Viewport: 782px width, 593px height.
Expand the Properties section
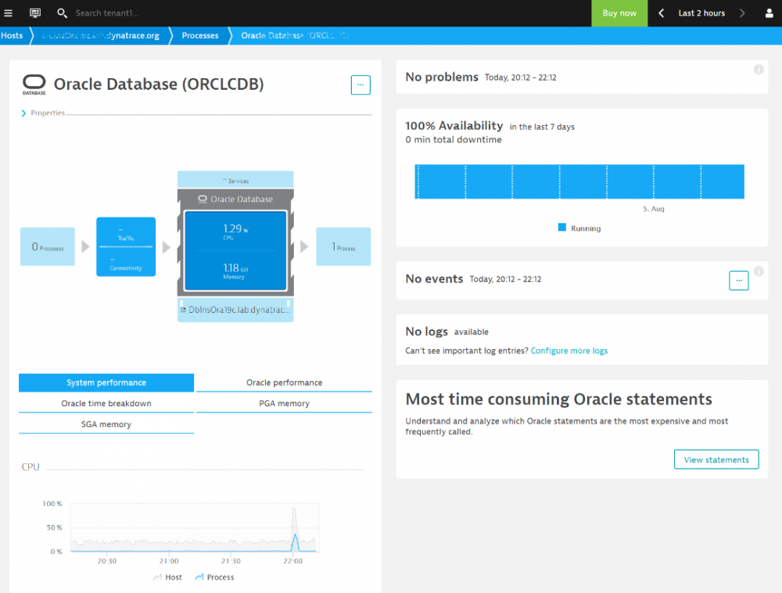(43, 113)
